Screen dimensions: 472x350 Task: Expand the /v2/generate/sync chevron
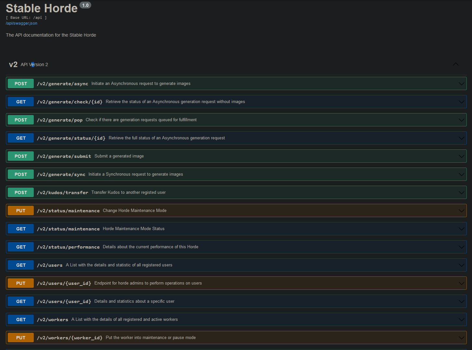(461, 174)
